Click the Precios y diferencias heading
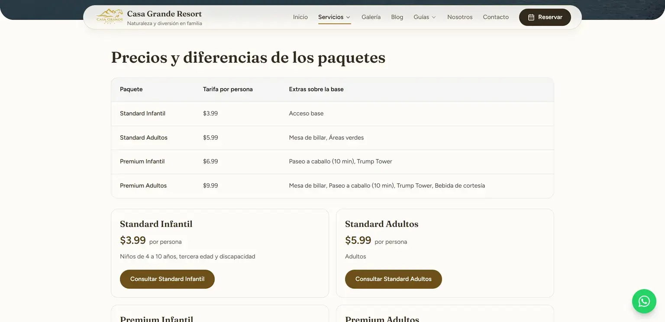Viewport: 665px width, 322px height. [248, 57]
